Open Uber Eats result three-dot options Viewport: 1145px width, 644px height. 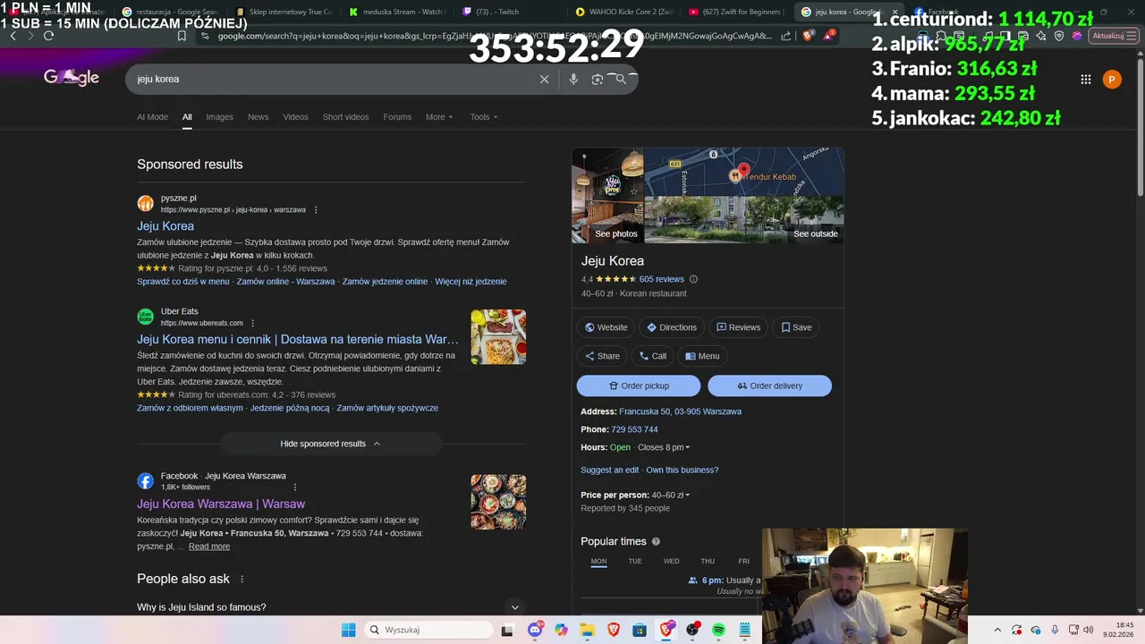click(x=253, y=323)
